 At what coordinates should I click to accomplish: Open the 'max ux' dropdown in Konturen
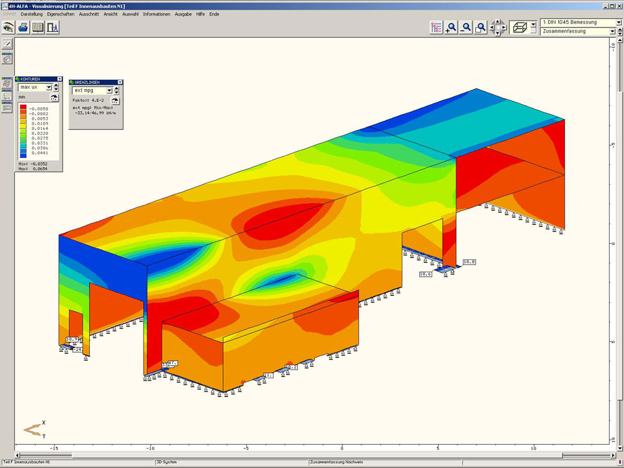pos(49,87)
